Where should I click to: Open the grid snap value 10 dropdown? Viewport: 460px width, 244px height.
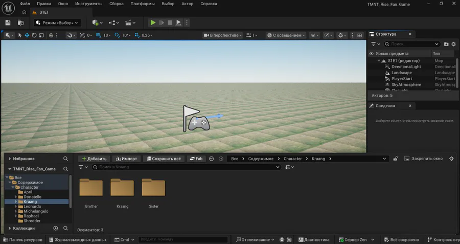(107, 35)
